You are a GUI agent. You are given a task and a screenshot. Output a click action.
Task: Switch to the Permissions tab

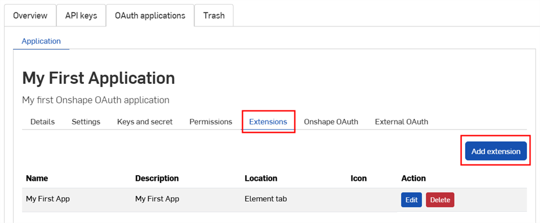[211, 122]
